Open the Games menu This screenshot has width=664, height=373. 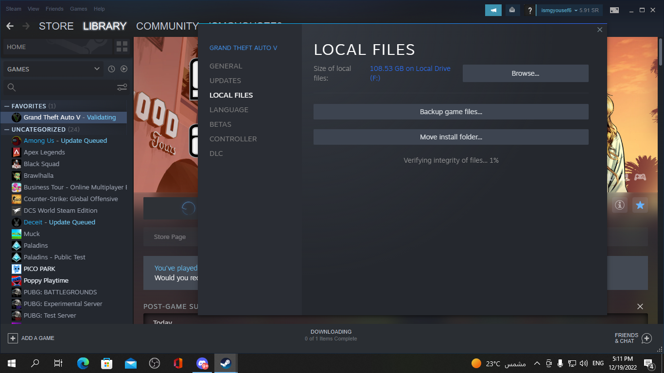click(x=79, y=9)
